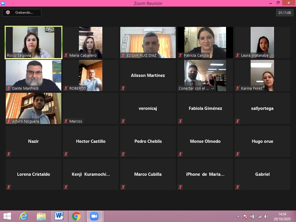Select the masked man's 'Conectar con el ...' video
The height and width of the screenshot is (222, 296).
(x=205, y=75)
